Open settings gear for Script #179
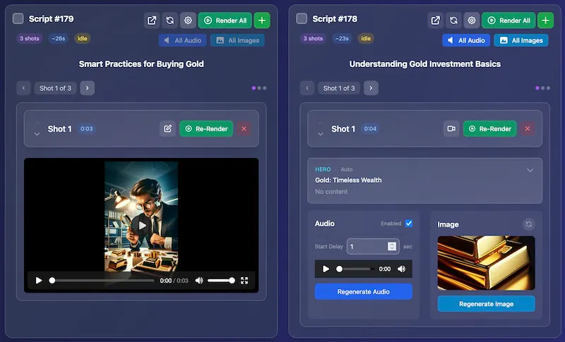The height and width of the screenshot is (342, 565). pos(188,20)
